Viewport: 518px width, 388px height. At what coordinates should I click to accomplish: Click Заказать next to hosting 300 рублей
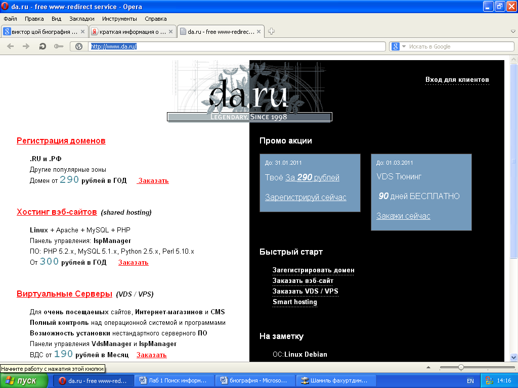pos(134,262)
